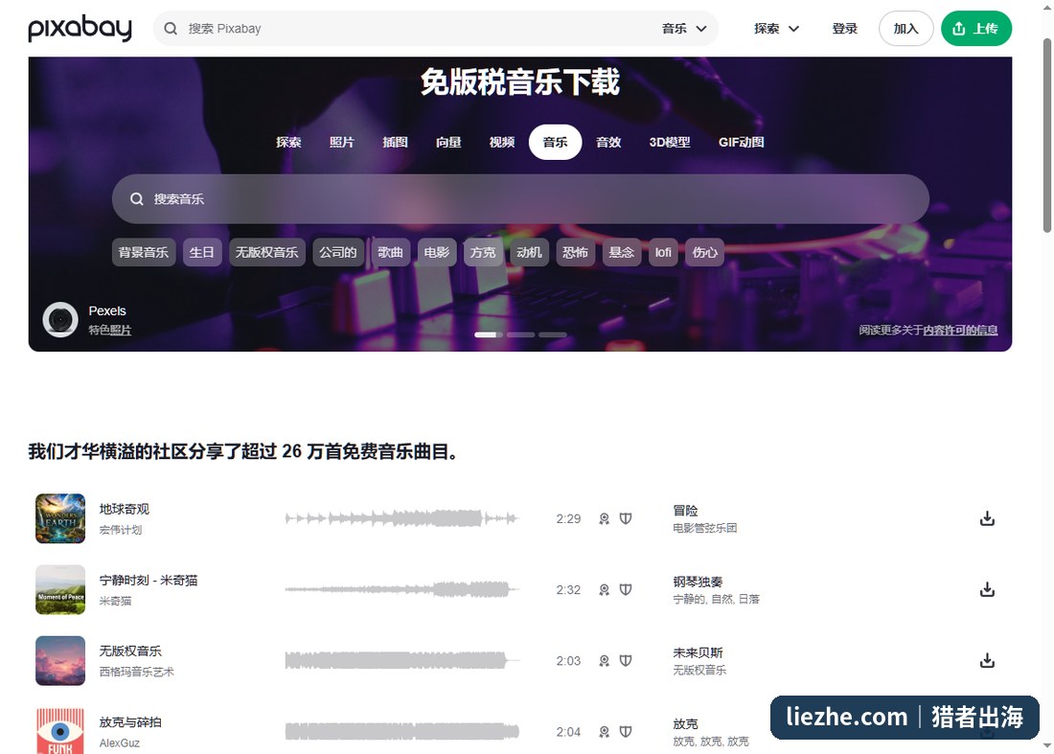Download the 无版权音乐 track
This screenshot has height=754, width=1054.
click(x=987, y=661)
